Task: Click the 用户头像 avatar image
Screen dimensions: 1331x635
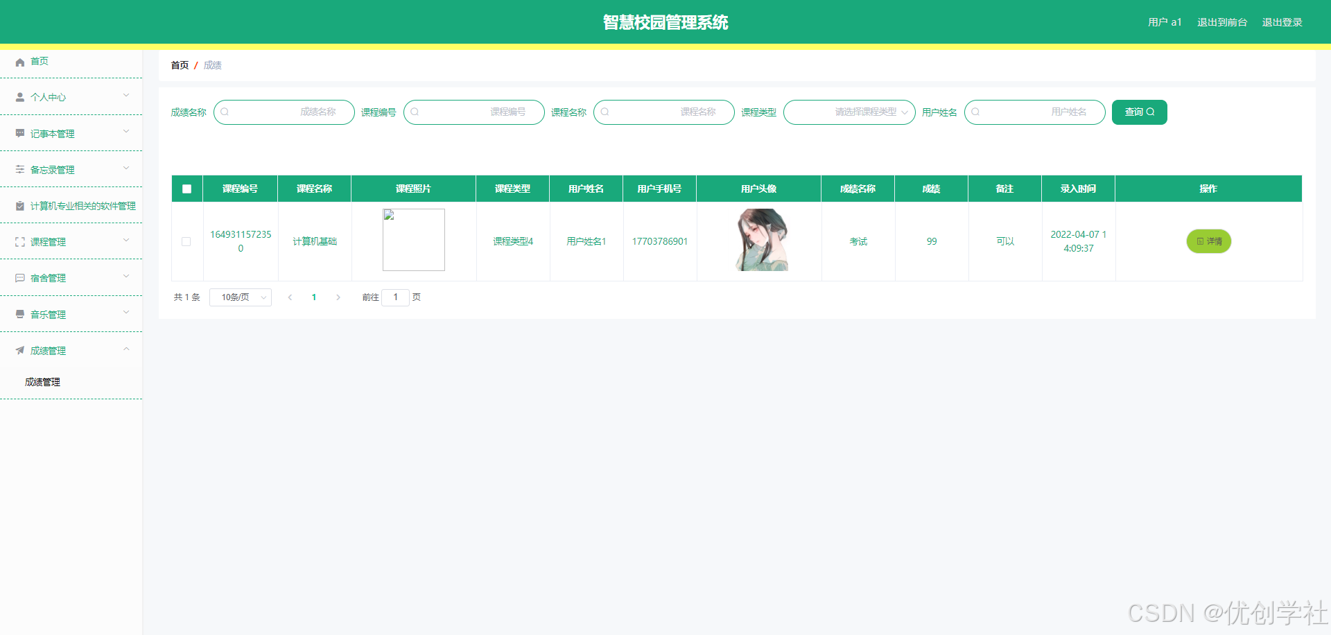Action: [761, 240]
